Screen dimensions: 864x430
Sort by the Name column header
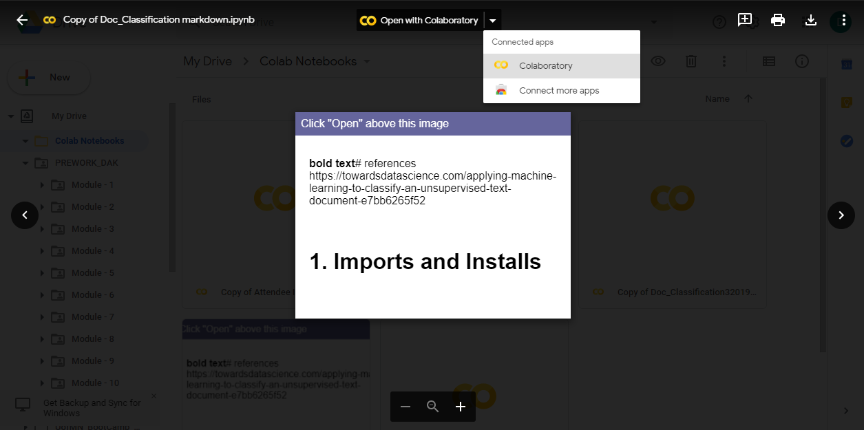(x=717, y=99)
